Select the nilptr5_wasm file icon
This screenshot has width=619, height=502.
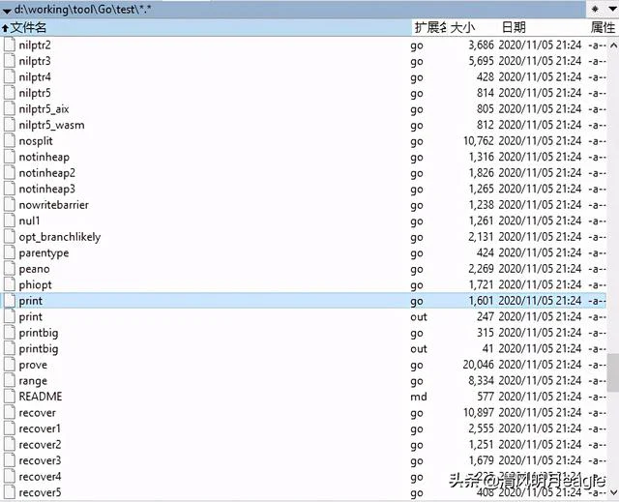(10, 125)
